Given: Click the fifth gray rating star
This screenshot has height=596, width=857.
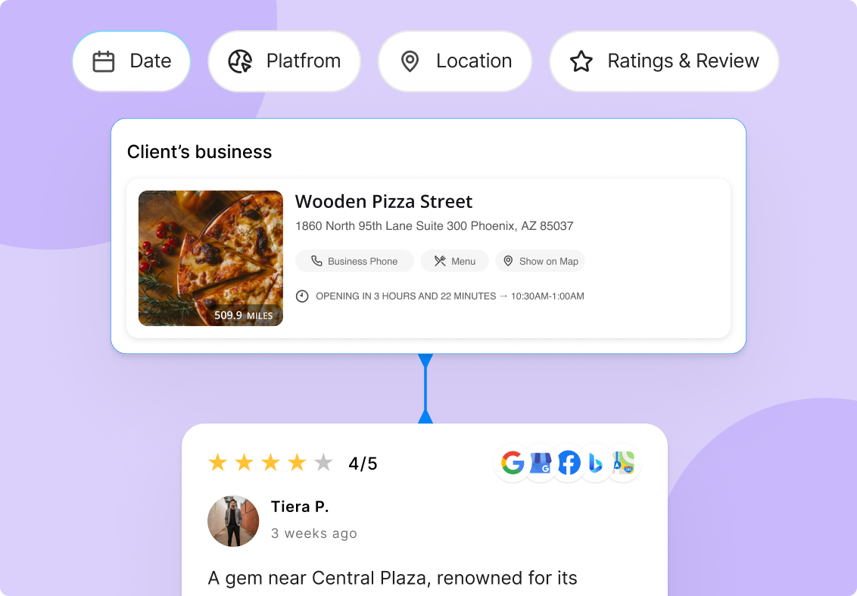Looking at the screenshot, I should [323, 463].
